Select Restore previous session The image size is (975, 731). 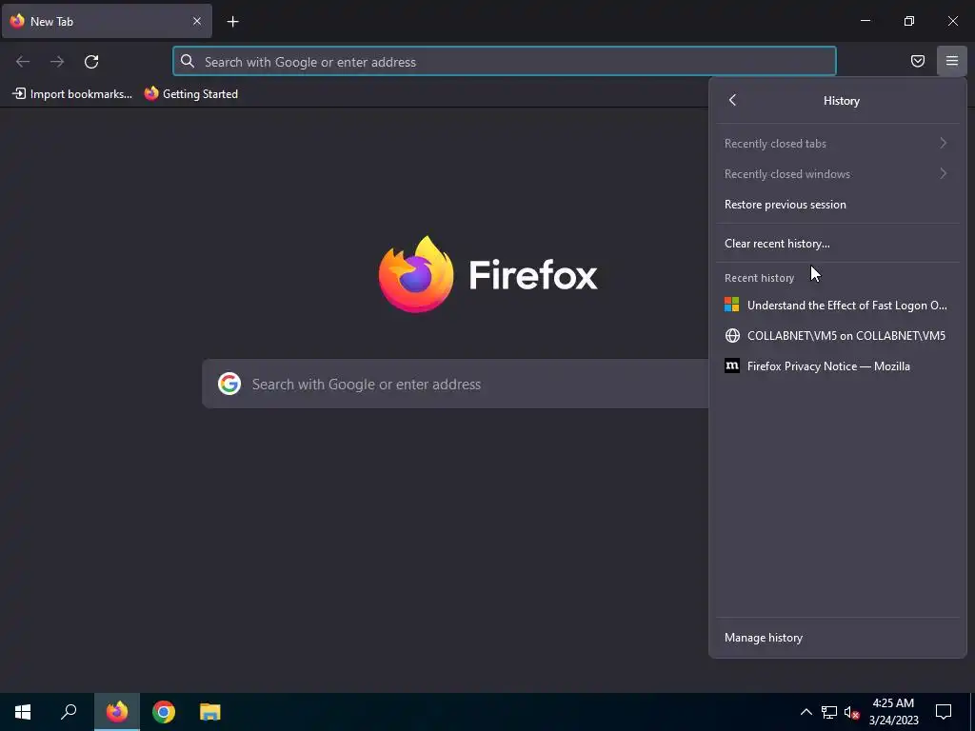click(x=838, y=205)
